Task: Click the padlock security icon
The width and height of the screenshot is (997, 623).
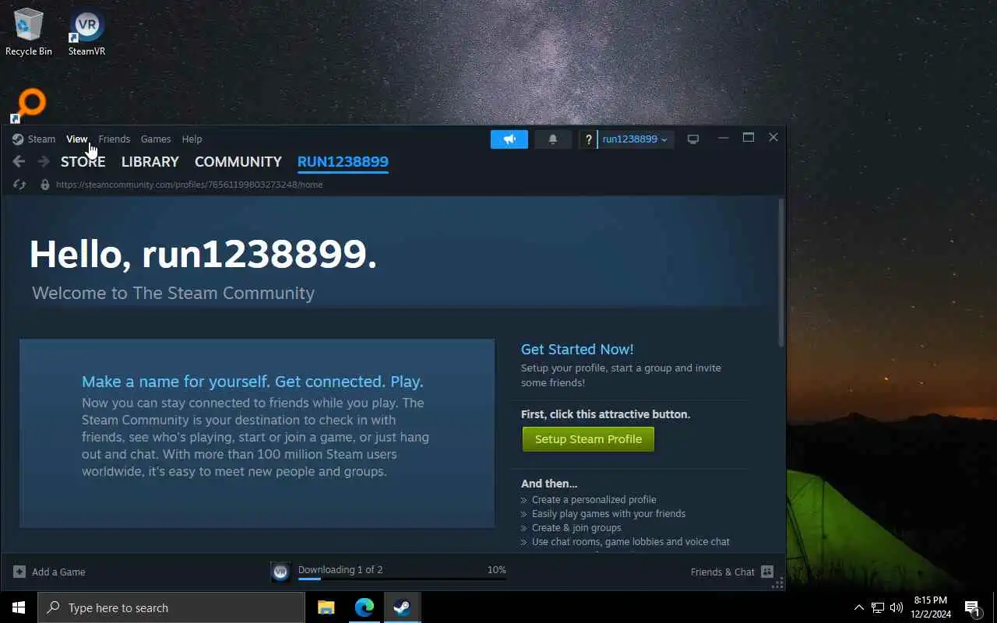Action: click(x=45, y=185)
